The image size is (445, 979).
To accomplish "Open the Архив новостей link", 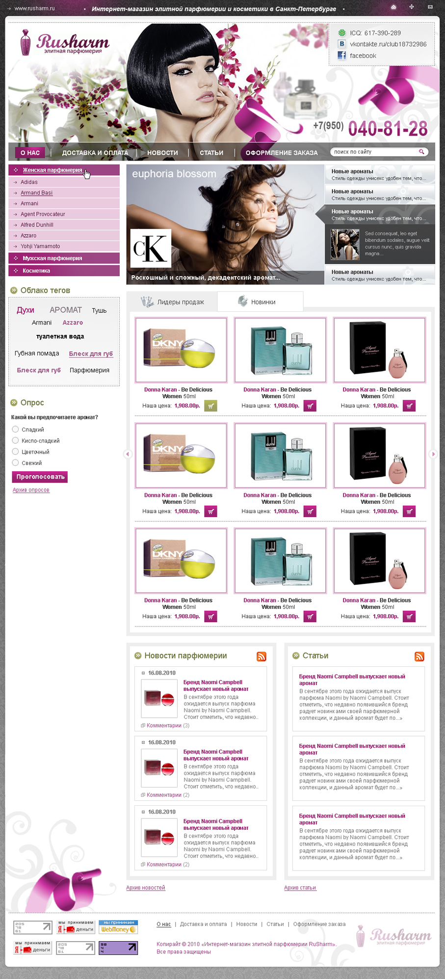I will click(146, 888).
